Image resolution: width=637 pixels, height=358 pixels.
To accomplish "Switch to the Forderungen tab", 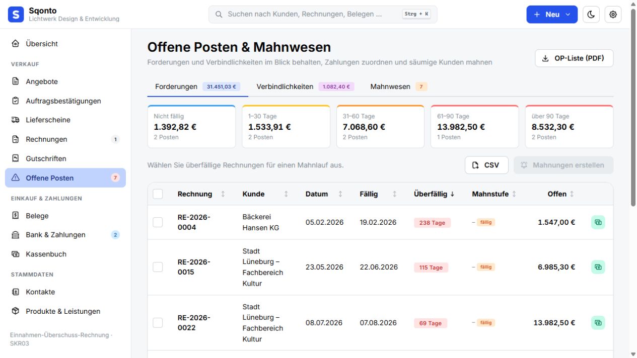I will [x=198, y=86].
